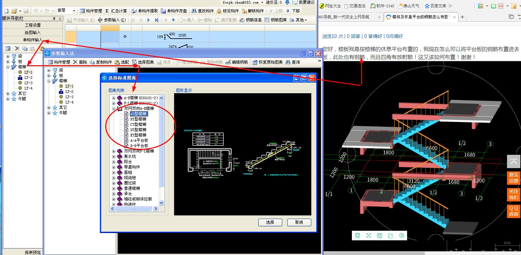The image size is (521, 255).
Task: Open 绘图输入 navigation section
Action: tap(33, 33)
